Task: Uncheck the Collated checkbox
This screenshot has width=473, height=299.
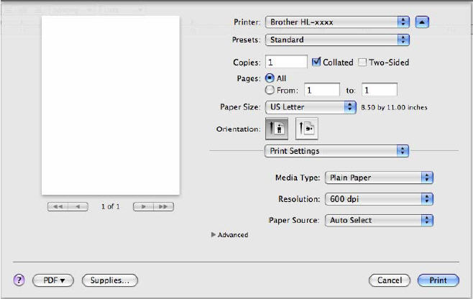Action: tap(316, 63)
